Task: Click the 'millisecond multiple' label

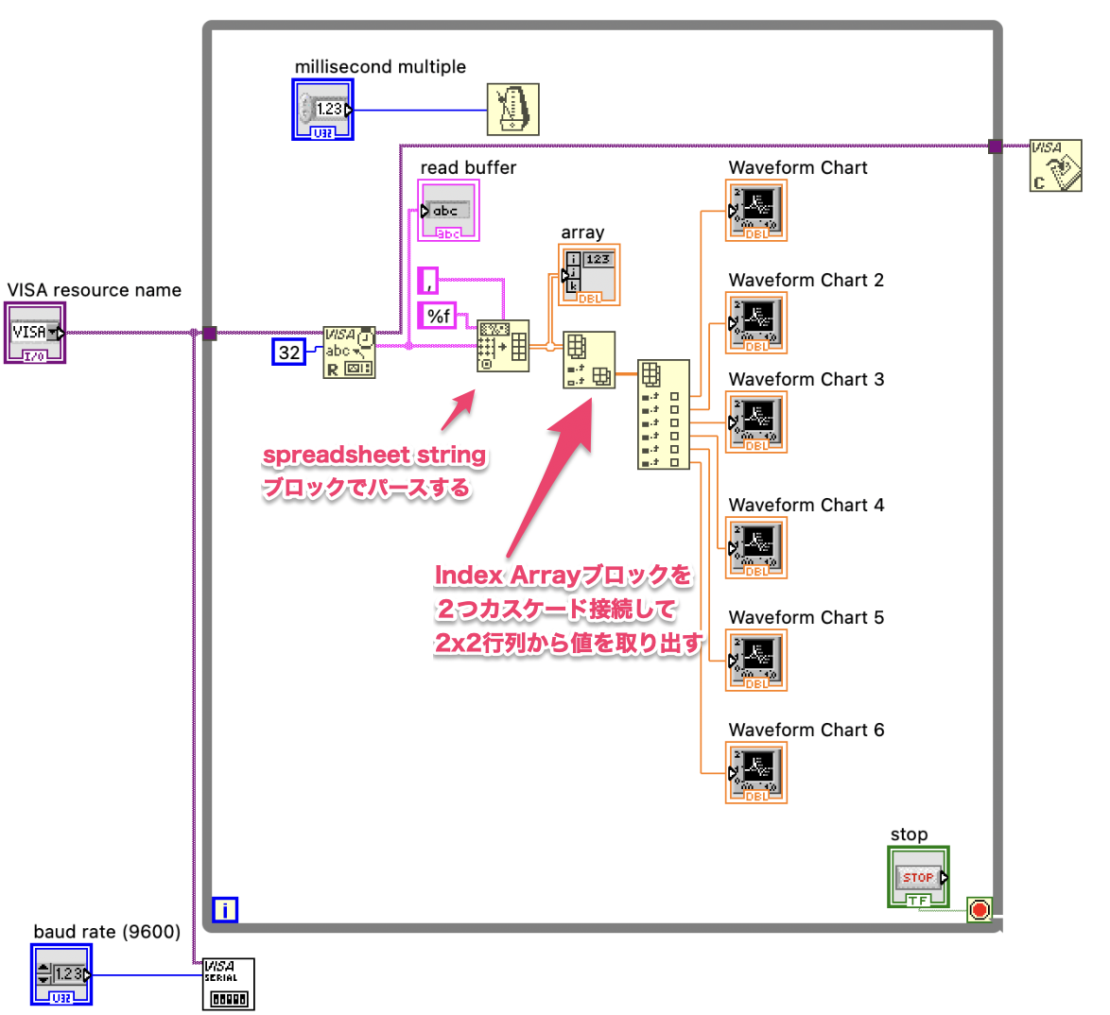Action: click(x=380, y=66)
